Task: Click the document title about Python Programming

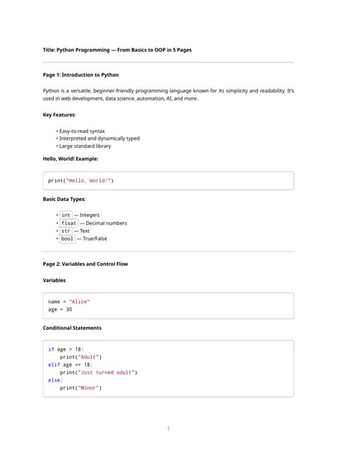Action: click(x=117, y=50)
